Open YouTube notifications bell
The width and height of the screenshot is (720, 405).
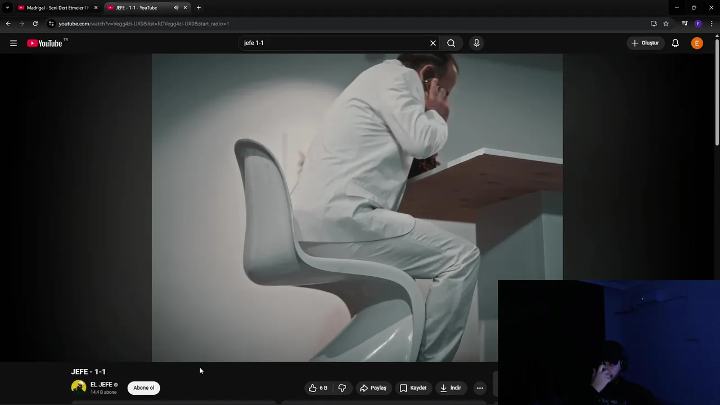click(x=676, y=43)
